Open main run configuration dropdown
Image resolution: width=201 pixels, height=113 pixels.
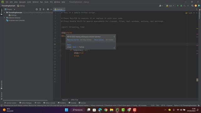point(170,6)
